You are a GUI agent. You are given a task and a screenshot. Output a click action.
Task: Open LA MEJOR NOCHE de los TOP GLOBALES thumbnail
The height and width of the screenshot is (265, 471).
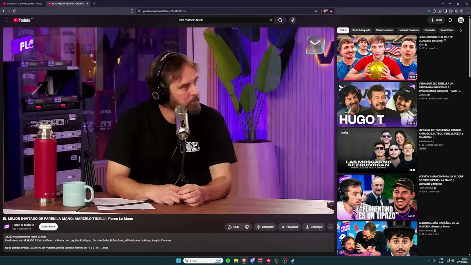coord(377,57)
